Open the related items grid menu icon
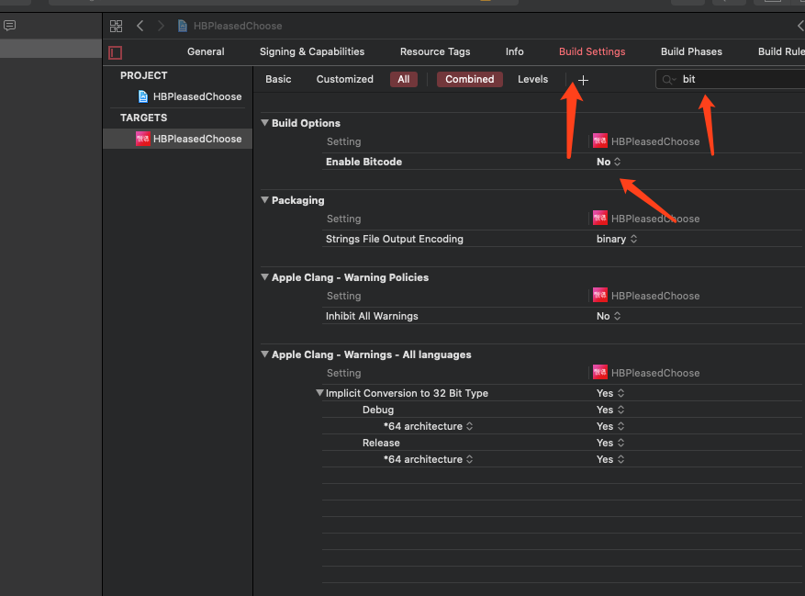The image size is (805, 596). point(116,26)
